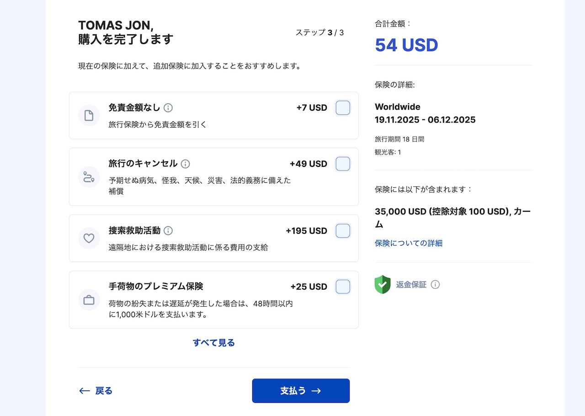This screenshot has height=416, width=585.
Task: Click the heart icon in 捜索救助活動 card
Action: pos(89,238)
